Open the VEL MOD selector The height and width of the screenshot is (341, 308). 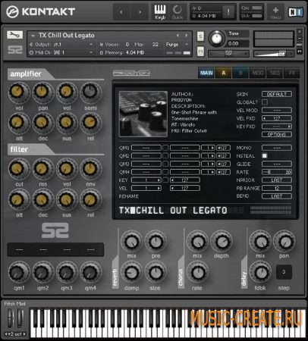point(277,110)
